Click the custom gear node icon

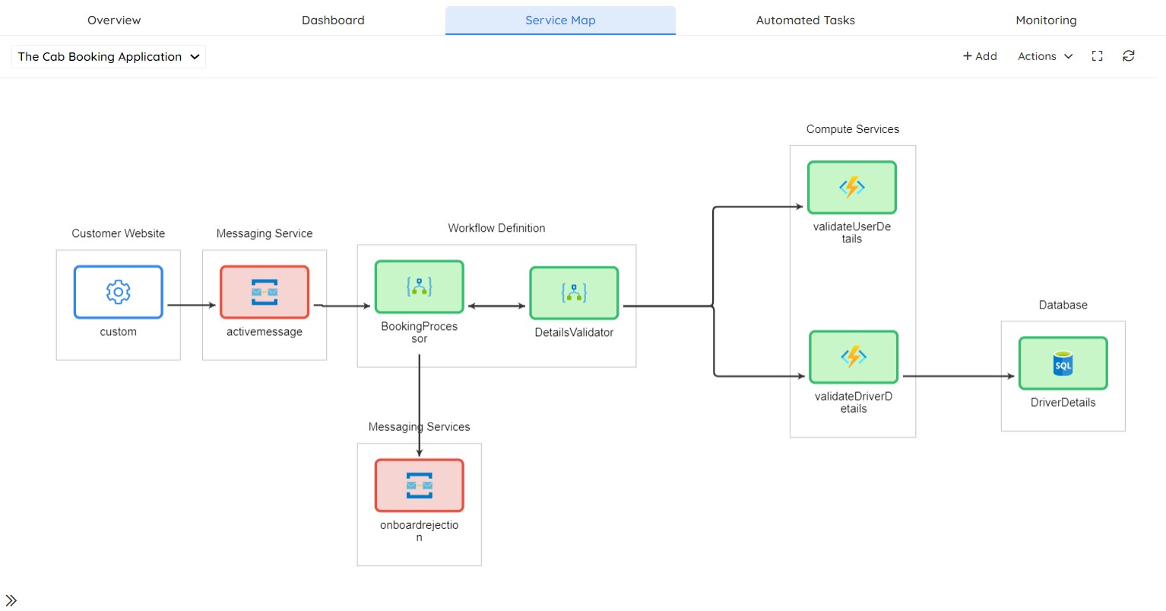coord(119,292)
